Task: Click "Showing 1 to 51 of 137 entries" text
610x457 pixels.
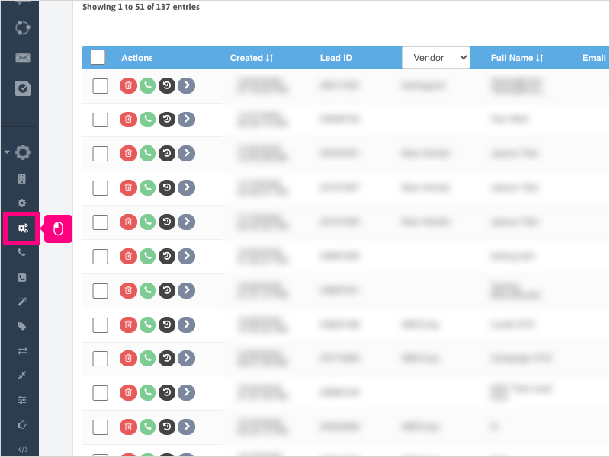Action: pos(141,7)
